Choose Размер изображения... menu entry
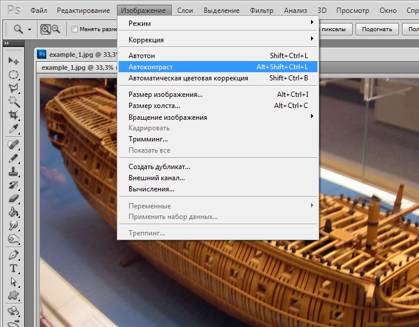The height and width of the screenshot is (327, 419). point(165,95)
